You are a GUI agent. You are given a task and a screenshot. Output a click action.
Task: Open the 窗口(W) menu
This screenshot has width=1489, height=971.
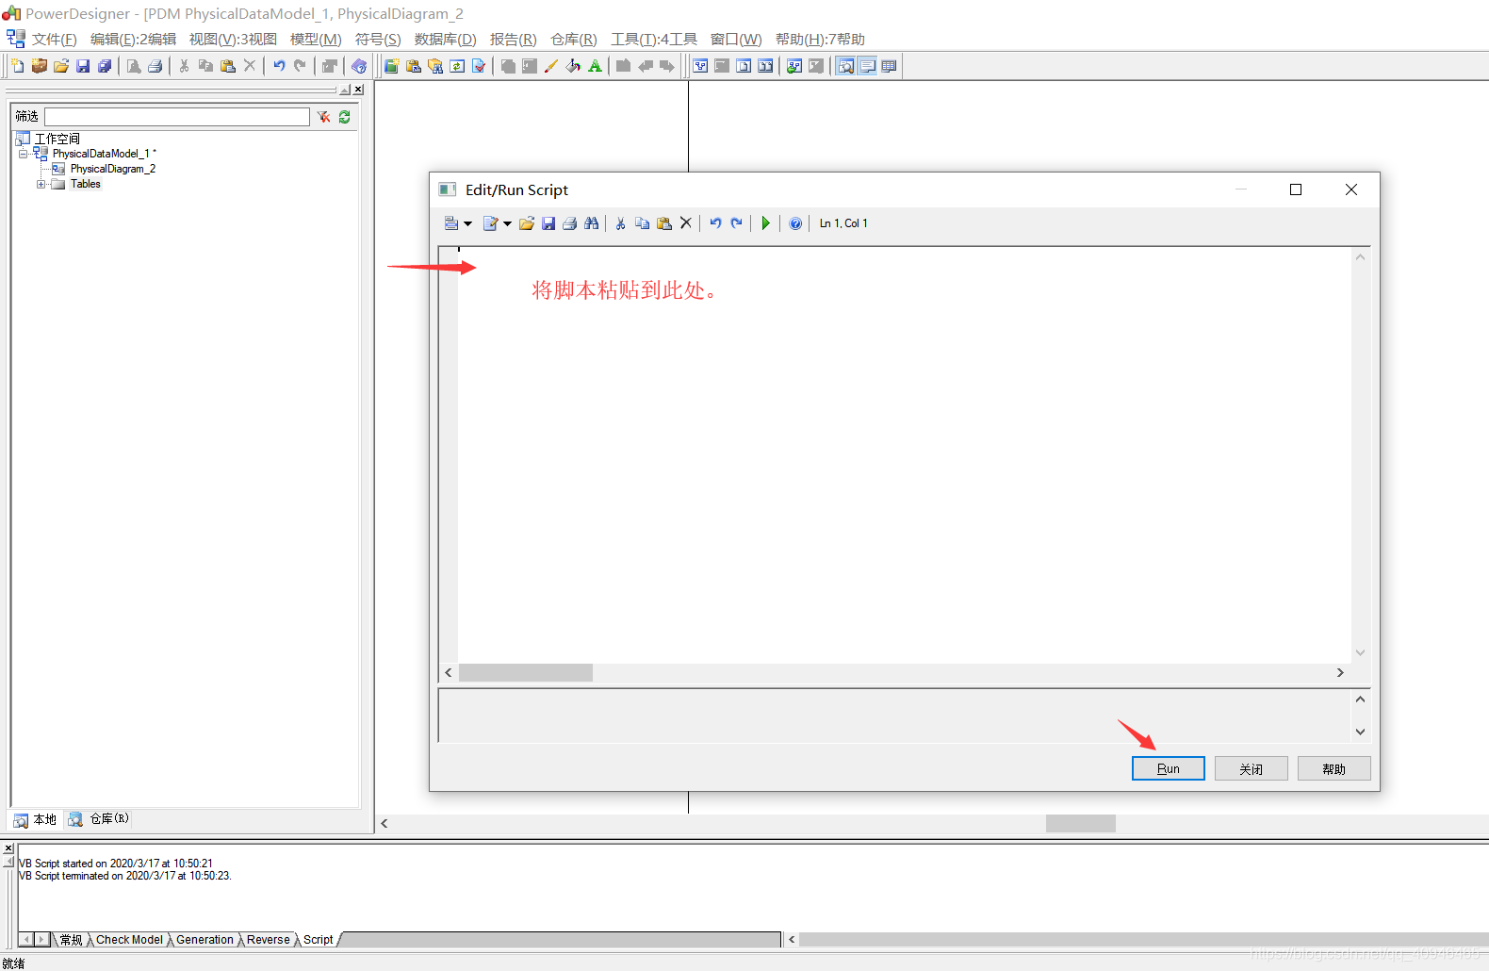[x=735, y=39]
